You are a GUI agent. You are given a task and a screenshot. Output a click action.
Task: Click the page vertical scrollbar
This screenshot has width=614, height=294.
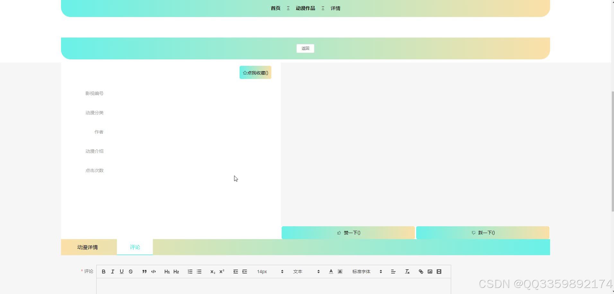[x=612, y=151]
